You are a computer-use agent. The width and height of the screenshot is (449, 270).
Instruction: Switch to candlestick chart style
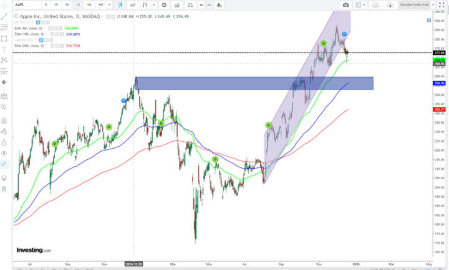[x=120, y=5]
